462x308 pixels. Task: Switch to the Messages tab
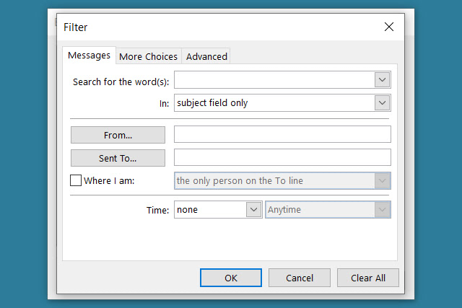click(89, 56)
